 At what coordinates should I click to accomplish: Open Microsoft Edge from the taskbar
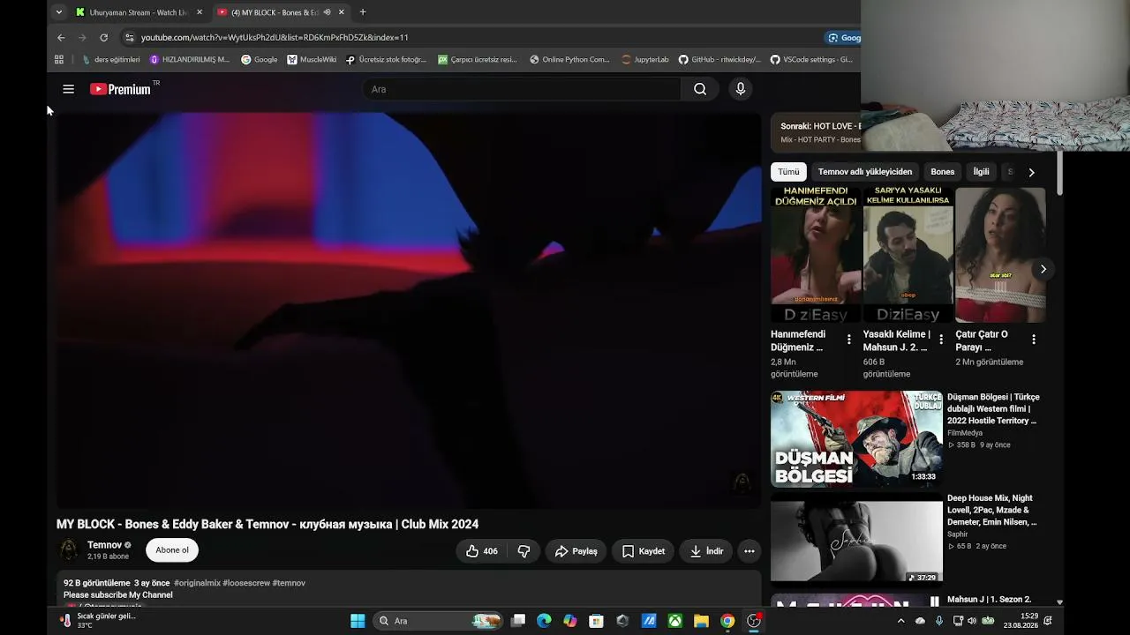(x=544, y=621)
